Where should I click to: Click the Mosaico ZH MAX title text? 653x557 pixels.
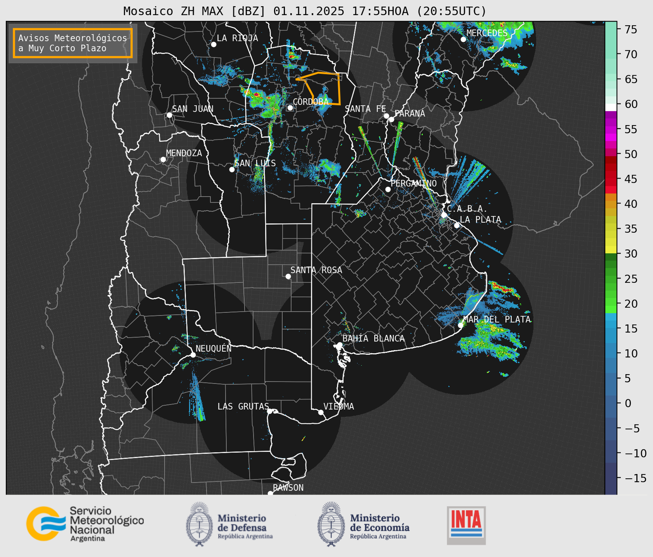tap(304, 11)
